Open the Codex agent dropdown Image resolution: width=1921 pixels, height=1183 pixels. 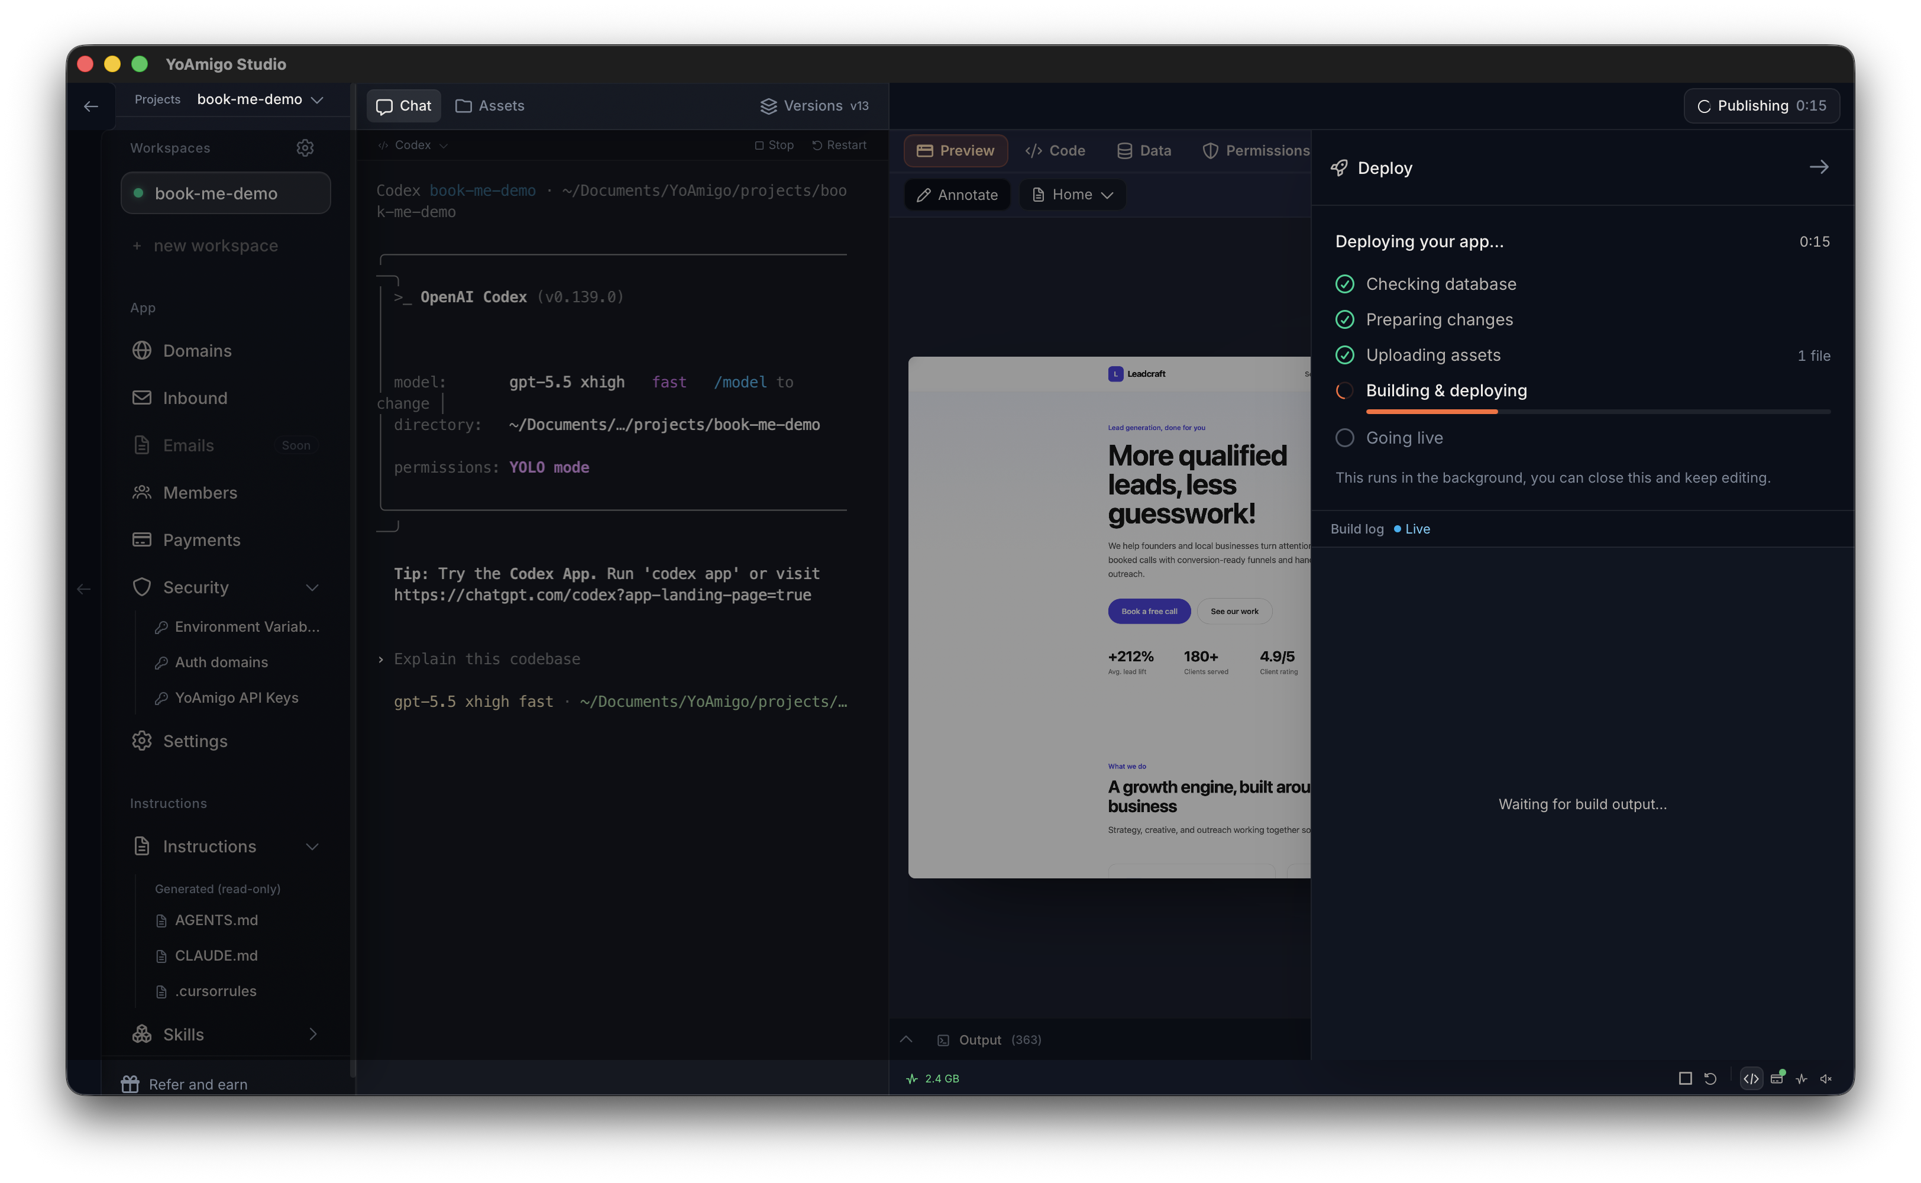tap(413, 146)
